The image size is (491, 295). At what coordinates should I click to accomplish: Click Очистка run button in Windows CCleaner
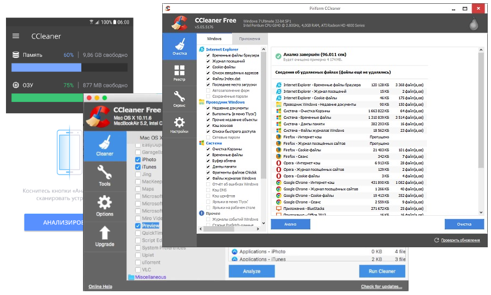click(x=464, y=224)
